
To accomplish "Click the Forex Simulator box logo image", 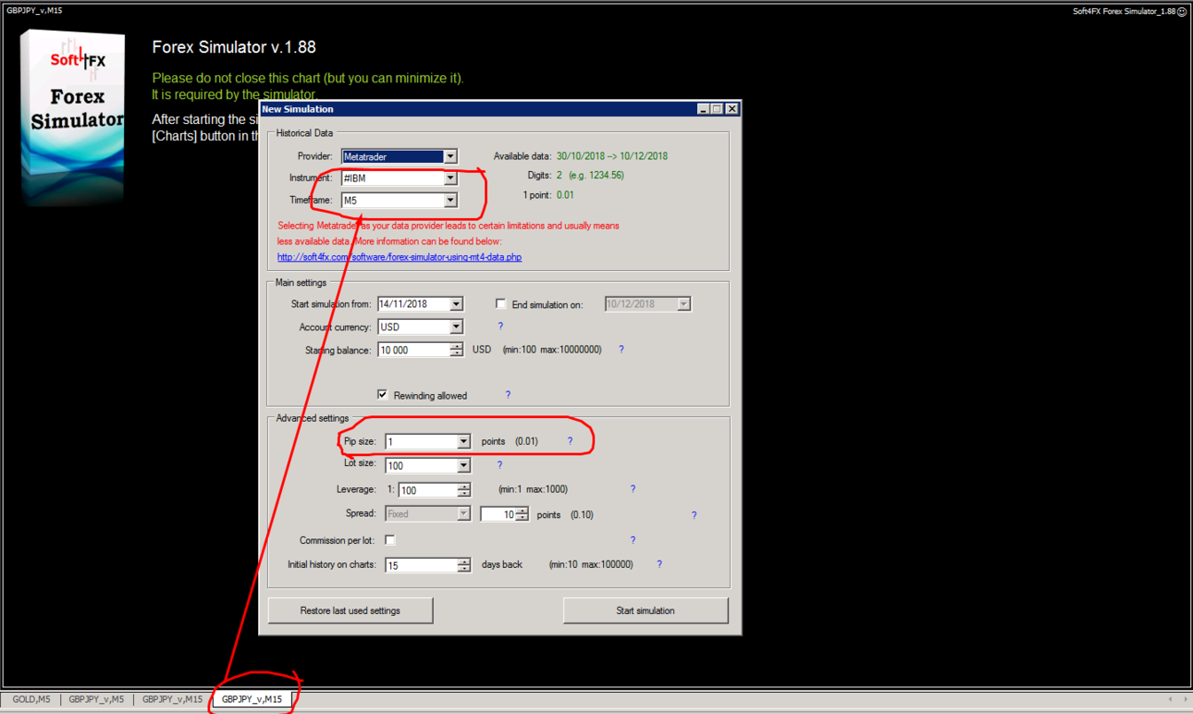I will [73, 117].
